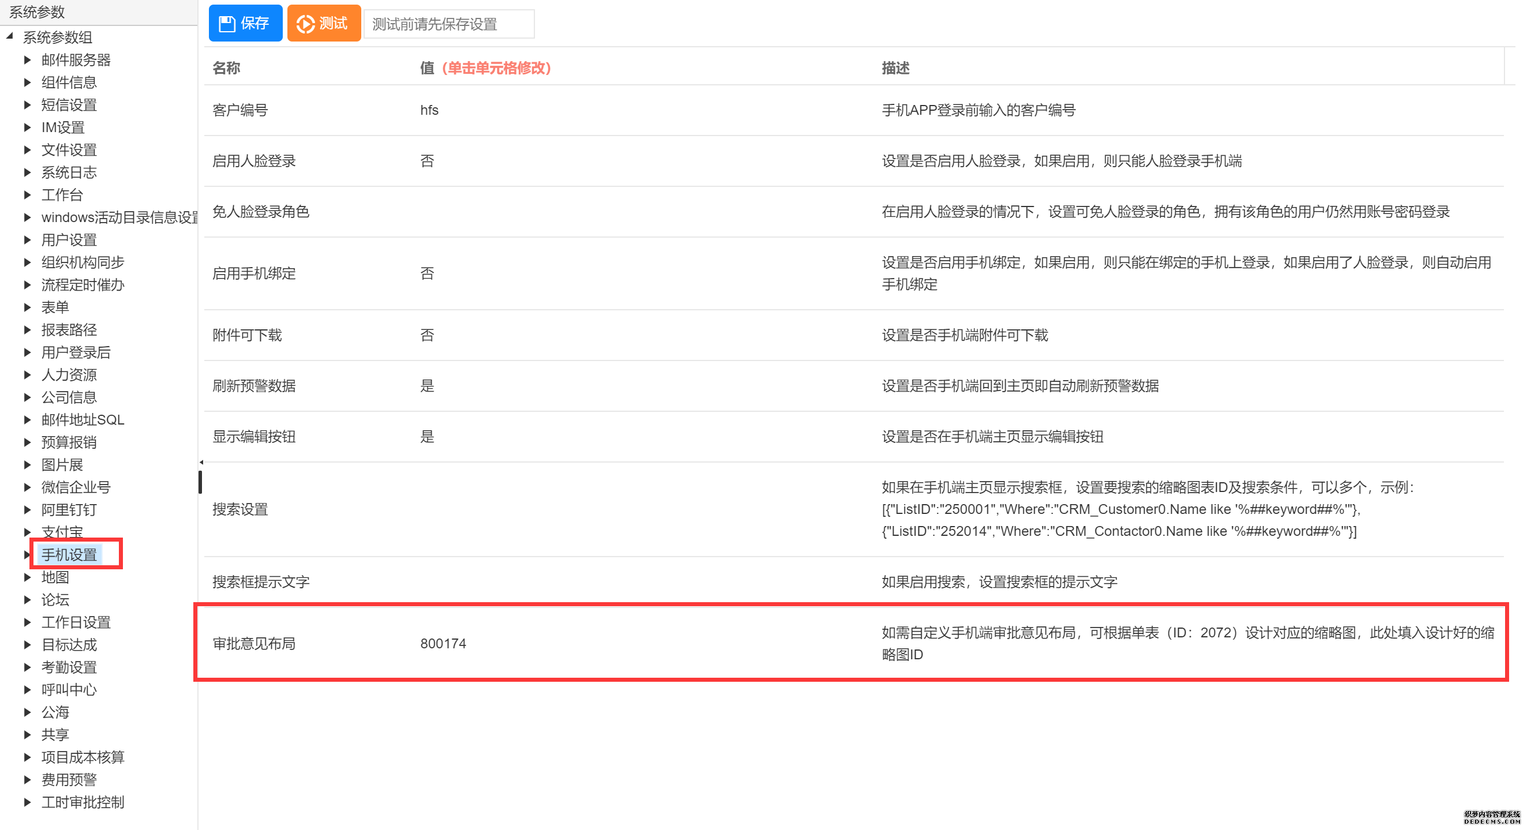Viewport: 1527px width, 830px height.
Task: Open the 共享 tree node
Action: 55,735
